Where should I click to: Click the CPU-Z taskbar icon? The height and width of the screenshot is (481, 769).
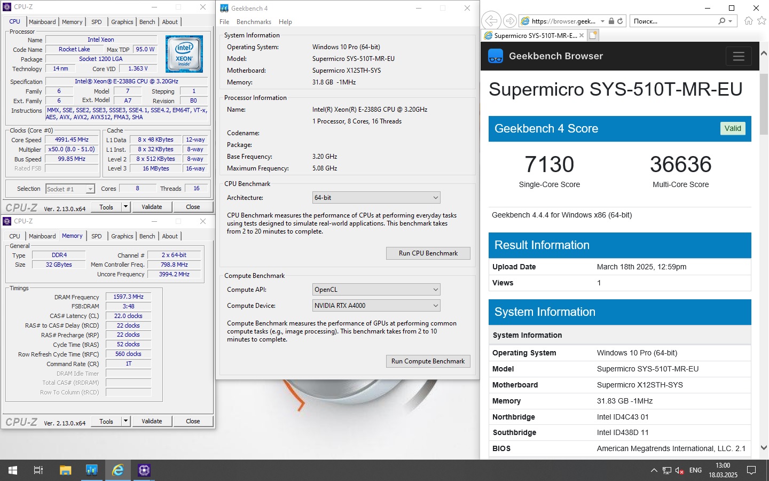(144, 470)
